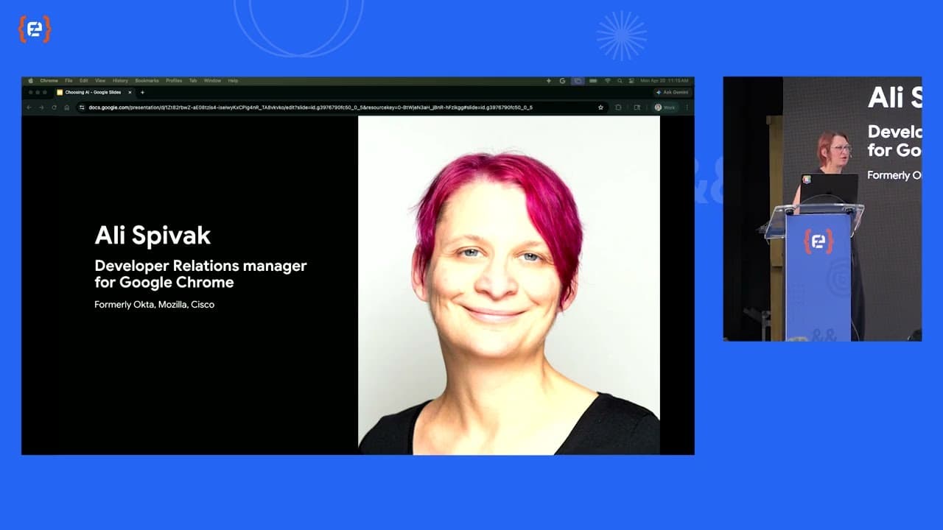Open the Chrome extensions puzzle icon
Image resolution: width=943 pixels, height=530 pixels.
[x=618, y=107]
